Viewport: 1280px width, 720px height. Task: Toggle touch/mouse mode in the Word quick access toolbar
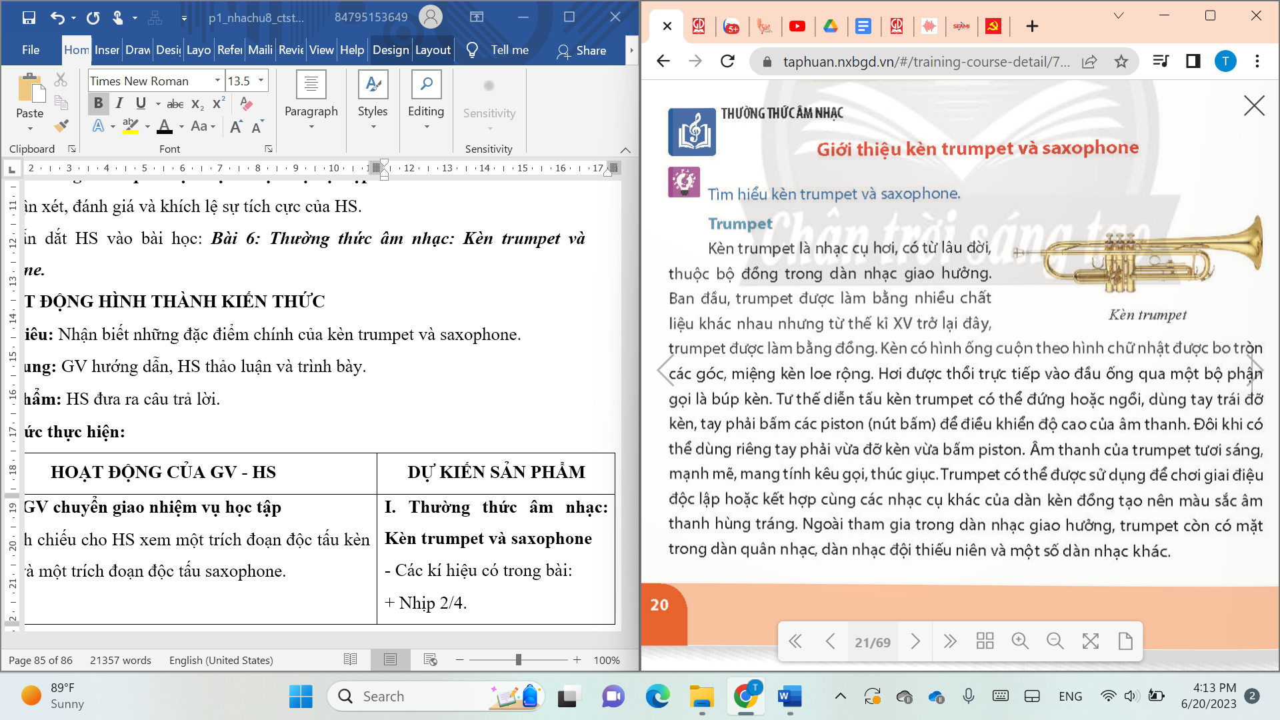coord(117,17)
